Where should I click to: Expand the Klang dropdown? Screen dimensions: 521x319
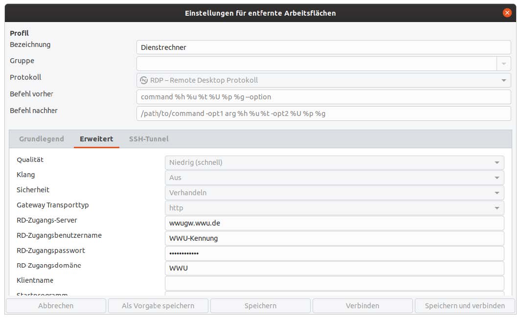click(x=497, y=178)
